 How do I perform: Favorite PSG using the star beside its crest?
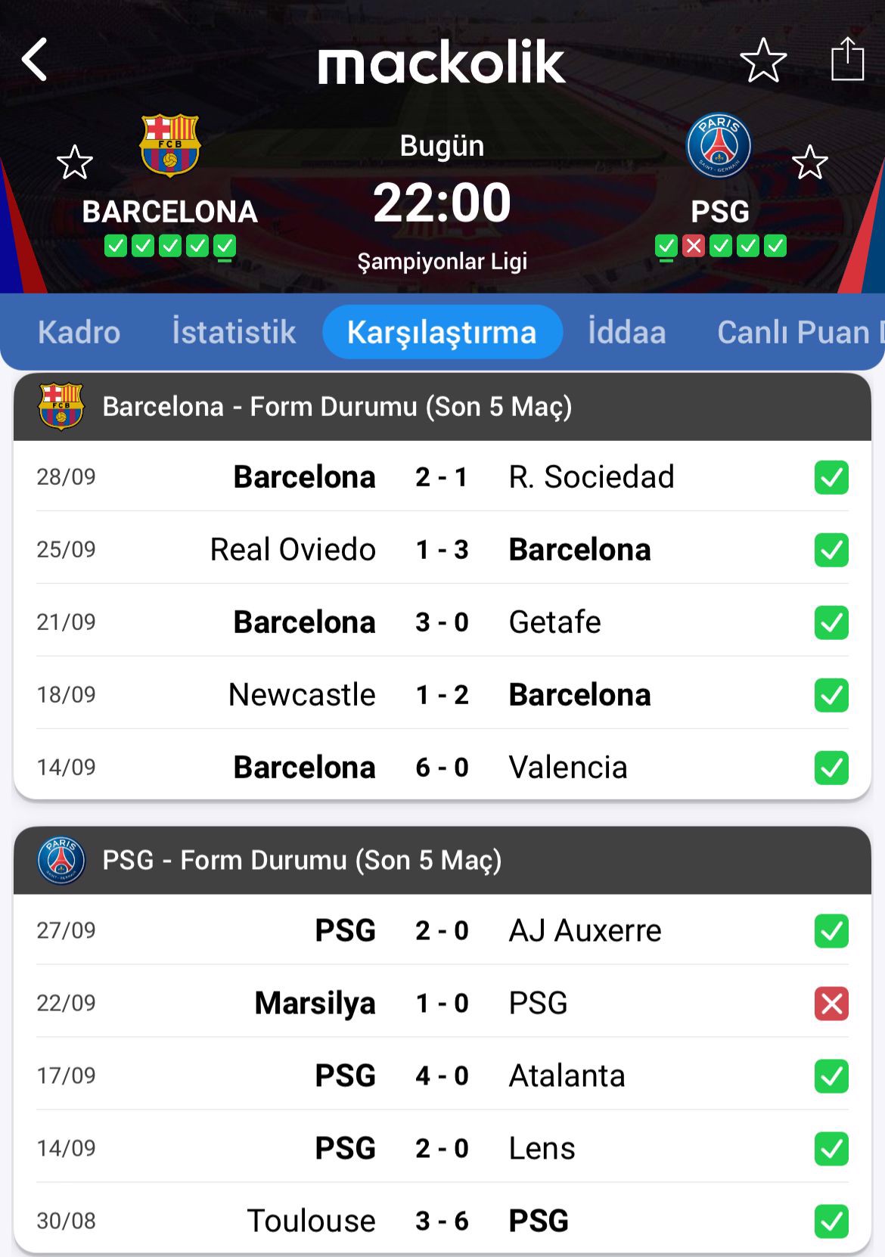pyautogui.click(x=809, y=163)
